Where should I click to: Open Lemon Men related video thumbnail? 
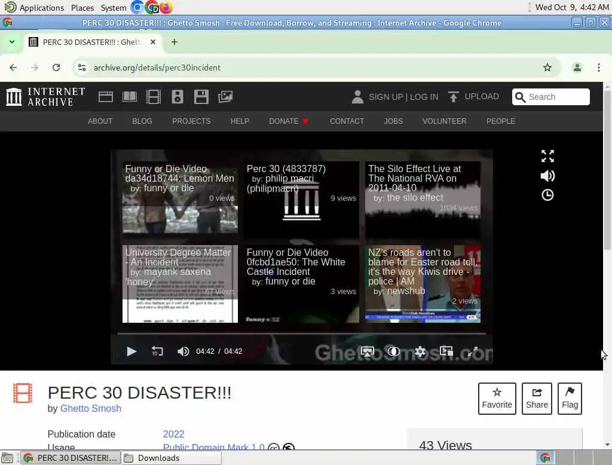pyautogui.click(x=180, y=198)
